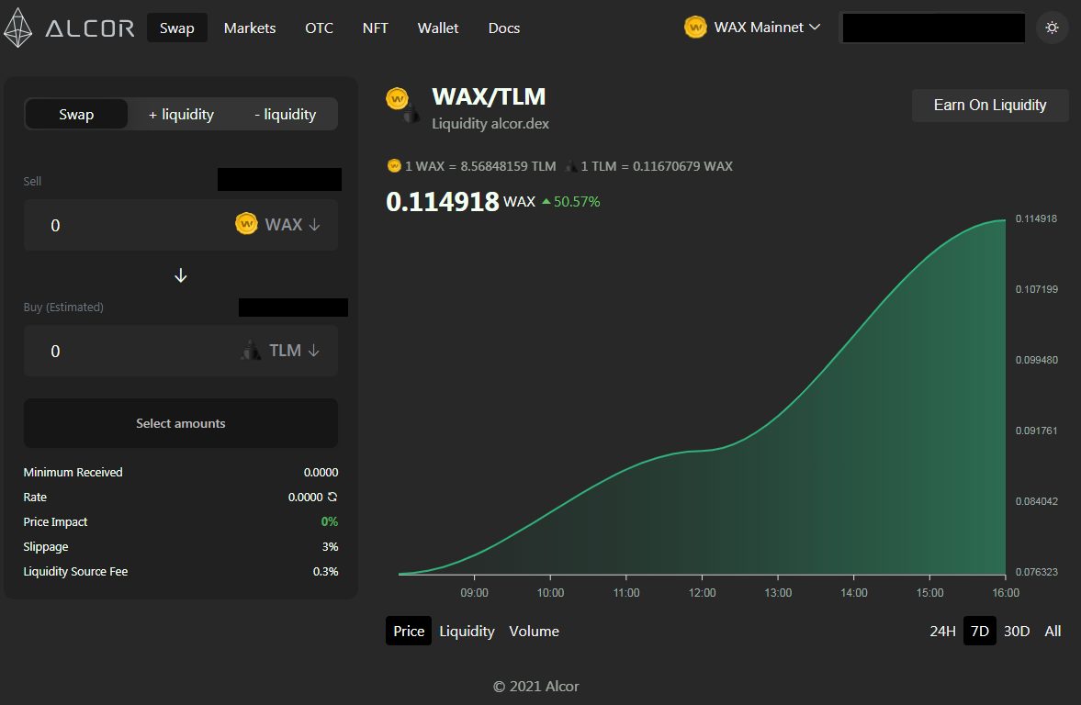Click the TLM token icon in Buy field
Viewport: 1081px width, 705px height.
pyautogui.click(x=250, y=350)
